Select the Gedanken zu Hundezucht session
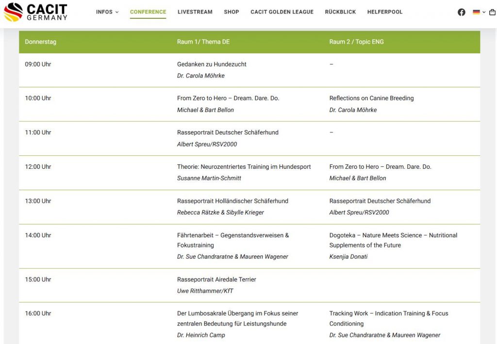The width and height of the screenshot is (497, 344). coord(212,64)
